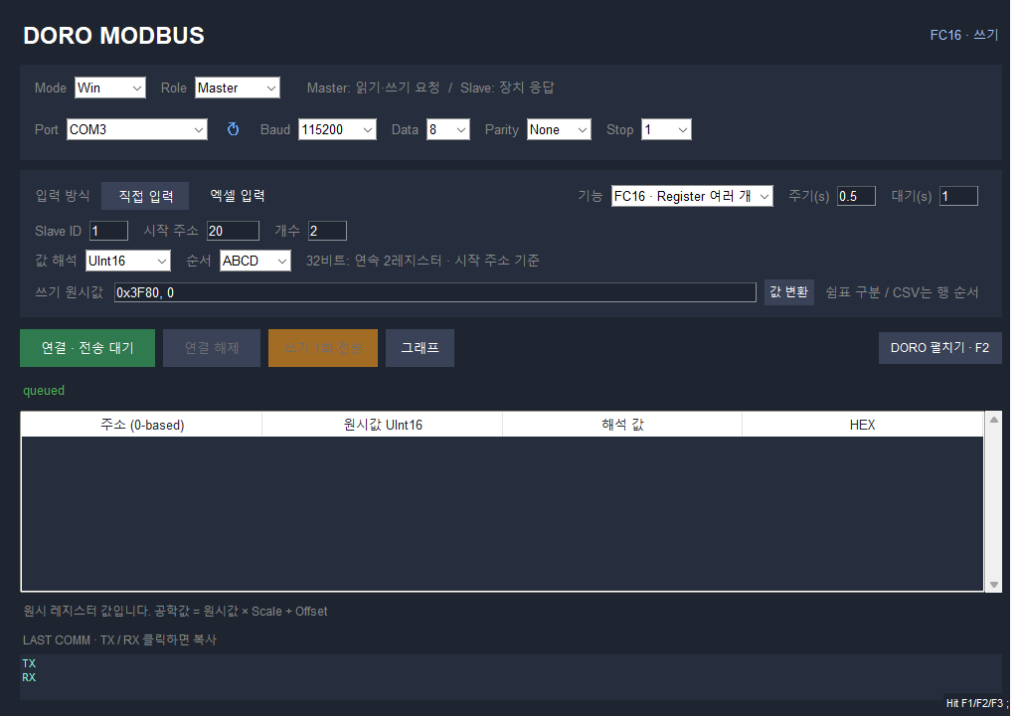Open the 기능 FC16 function dropdown
The height and width of the screenshot is (716, 1022).
pos(692,196)
